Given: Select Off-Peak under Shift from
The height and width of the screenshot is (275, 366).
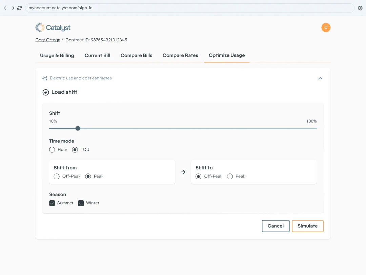Looking at the screenshot, I should coord(57,176).
